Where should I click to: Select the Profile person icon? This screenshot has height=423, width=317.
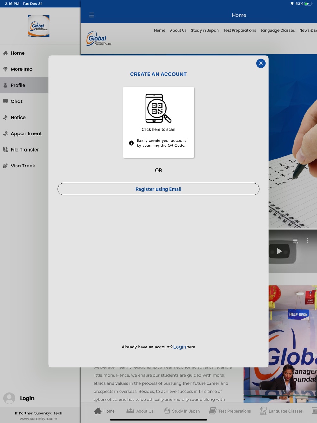5,85
